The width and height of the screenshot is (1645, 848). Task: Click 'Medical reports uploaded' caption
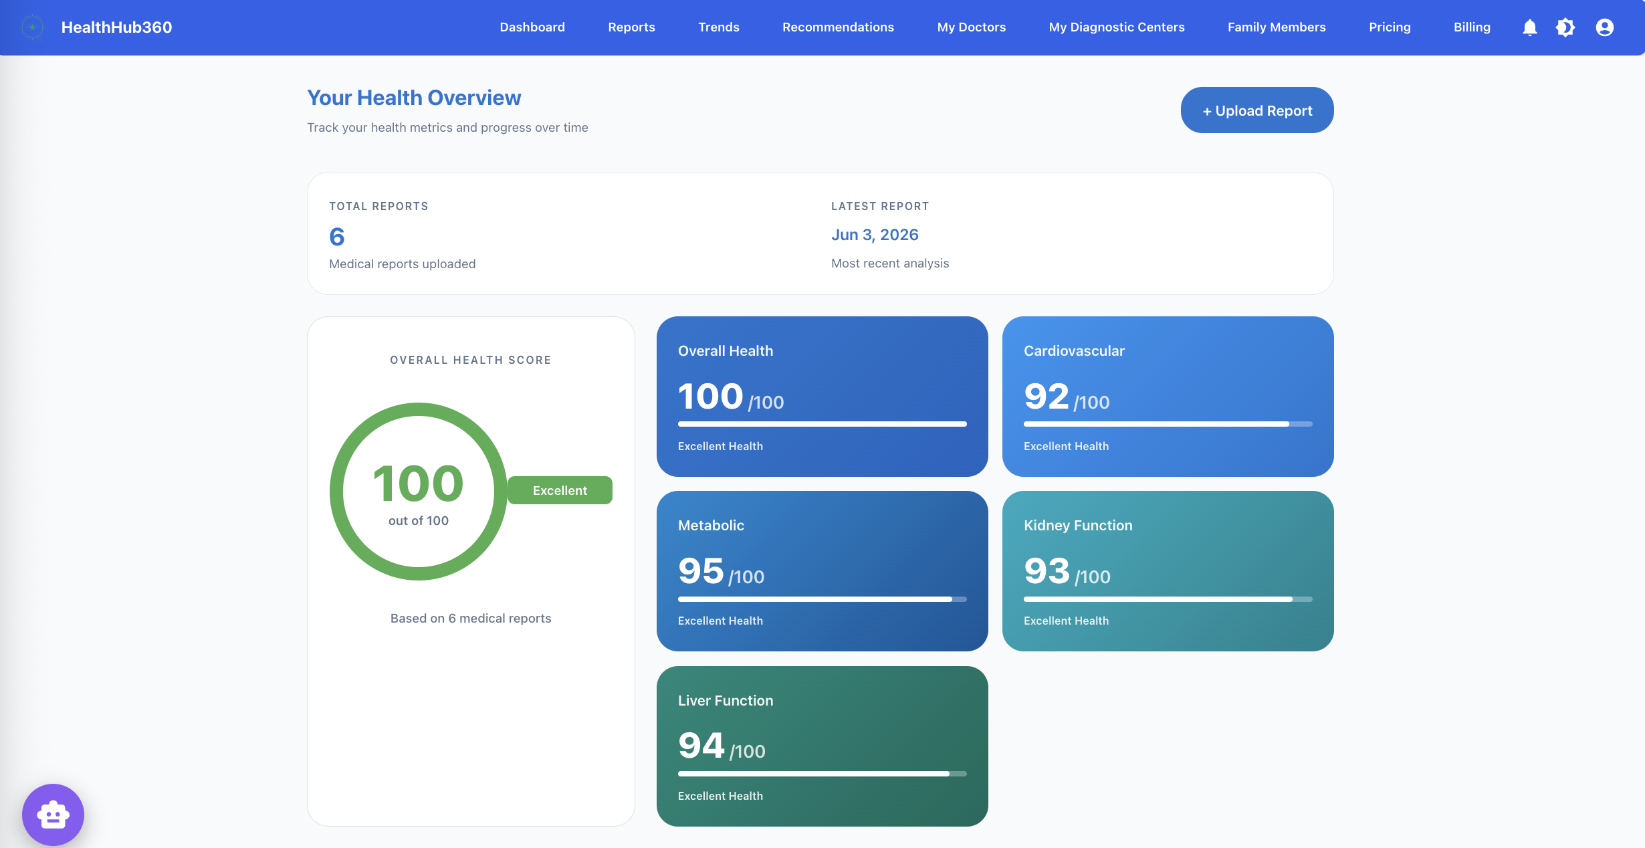(402, 263)
